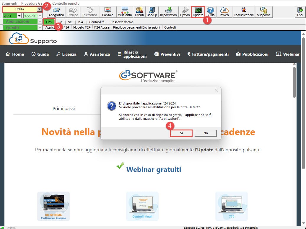Screen dimensions: 306x229
Task: Open the Opzioni settings icon
Action: tap(185, 12)
